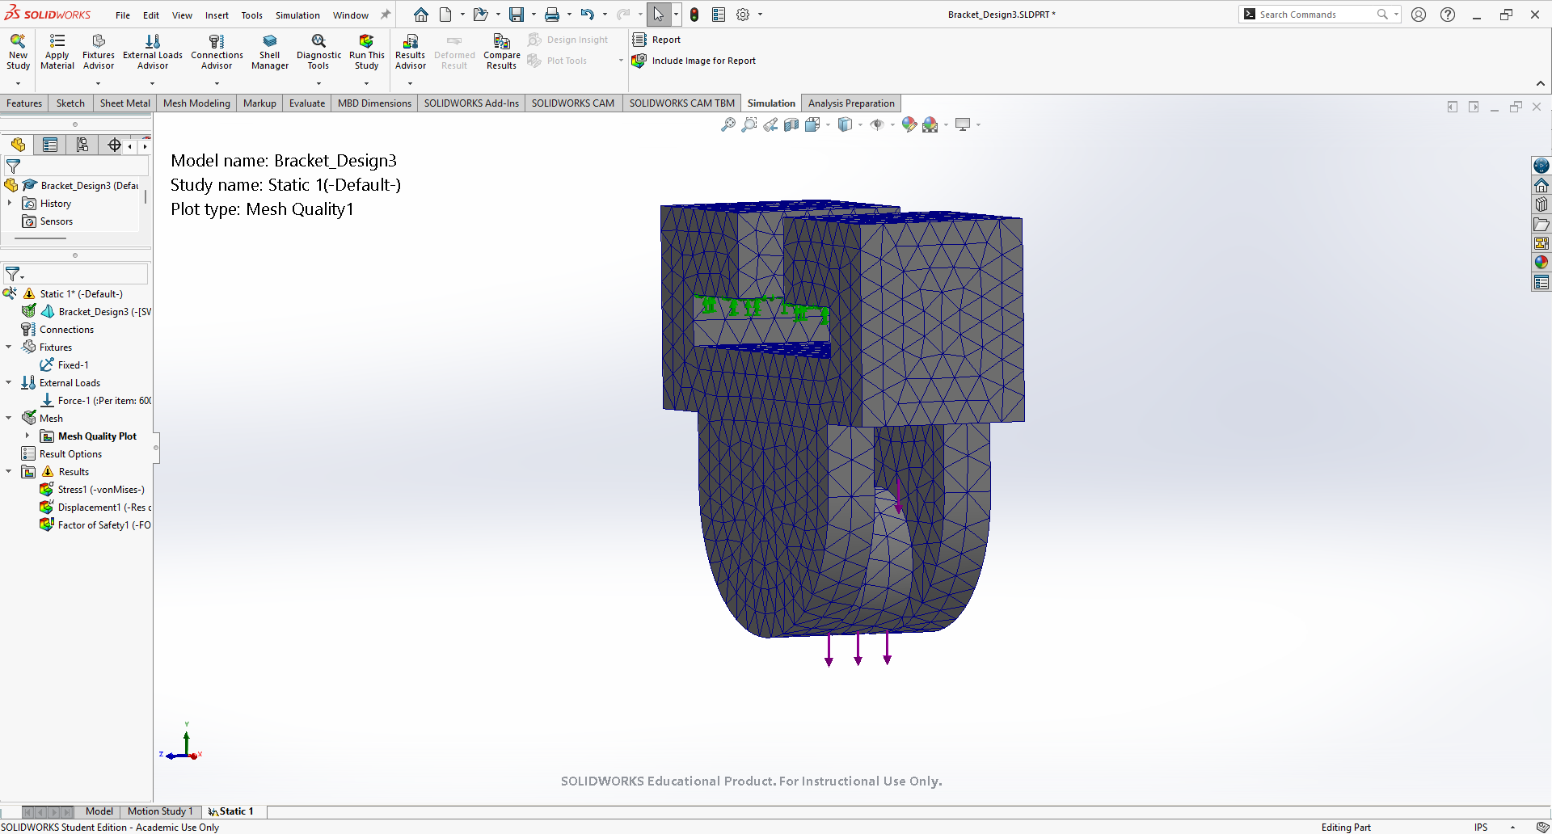The image size is (1552, 834).
Task: Click the Rebuild traffic light icon
Action: (694, 15)
